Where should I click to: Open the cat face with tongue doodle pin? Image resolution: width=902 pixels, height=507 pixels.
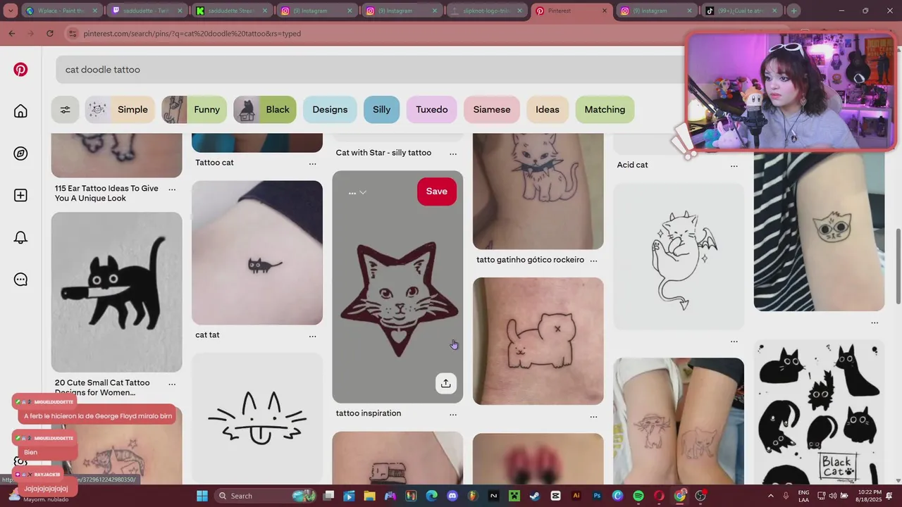click(x=257, y=418)
